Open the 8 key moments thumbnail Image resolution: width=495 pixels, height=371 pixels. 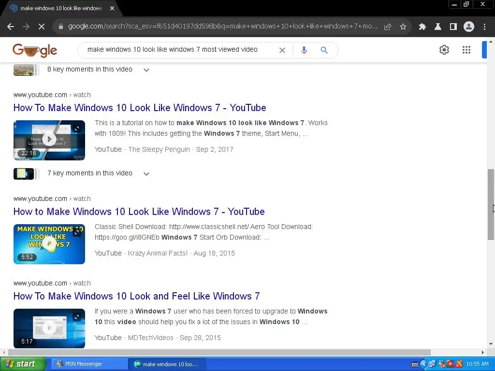point(24,70)
